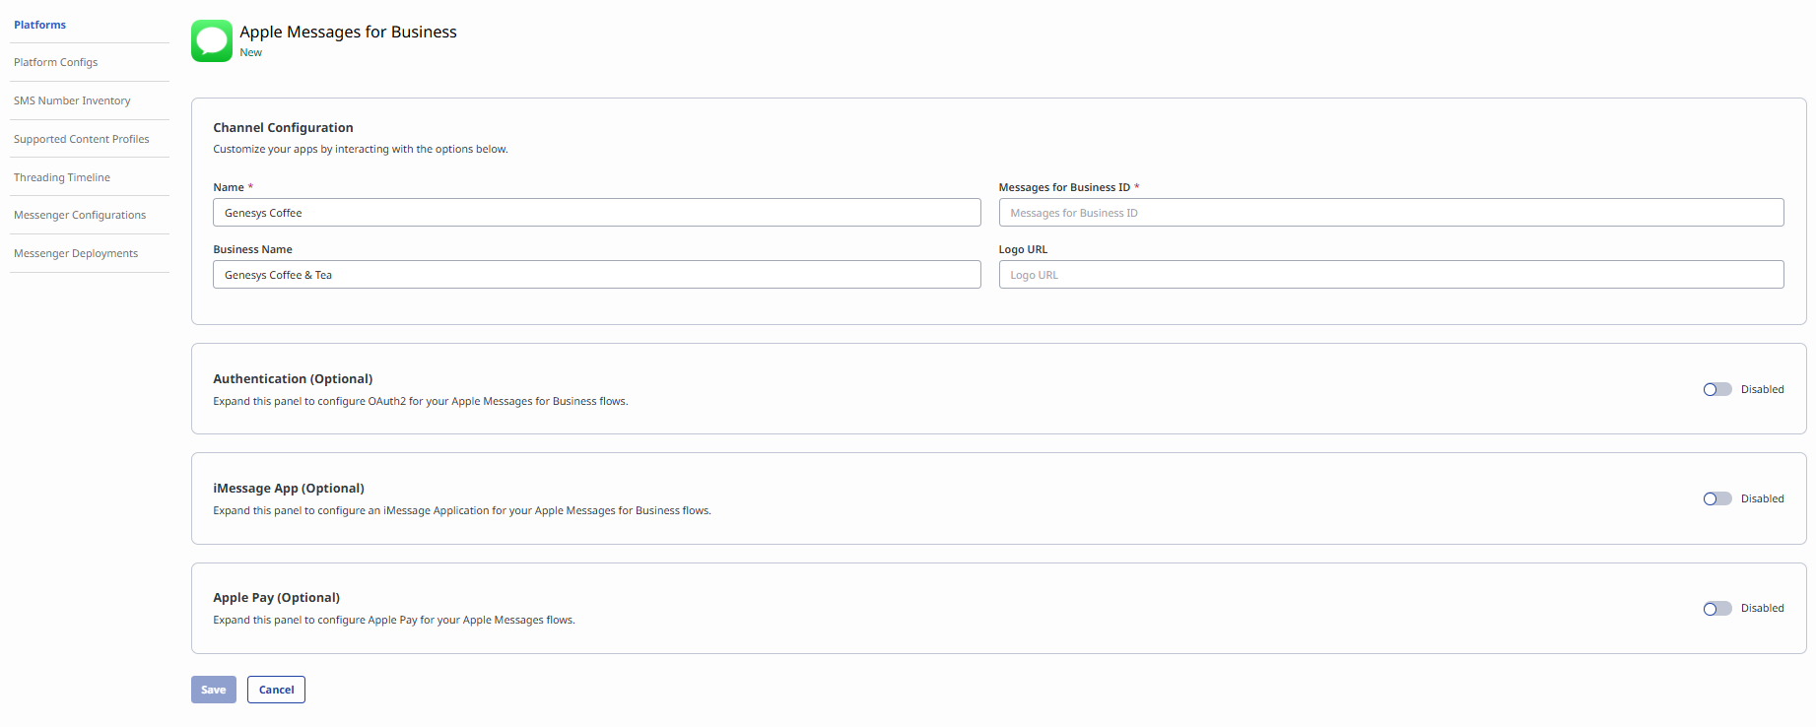Open SMS Number Inventory page

[72, 100]
